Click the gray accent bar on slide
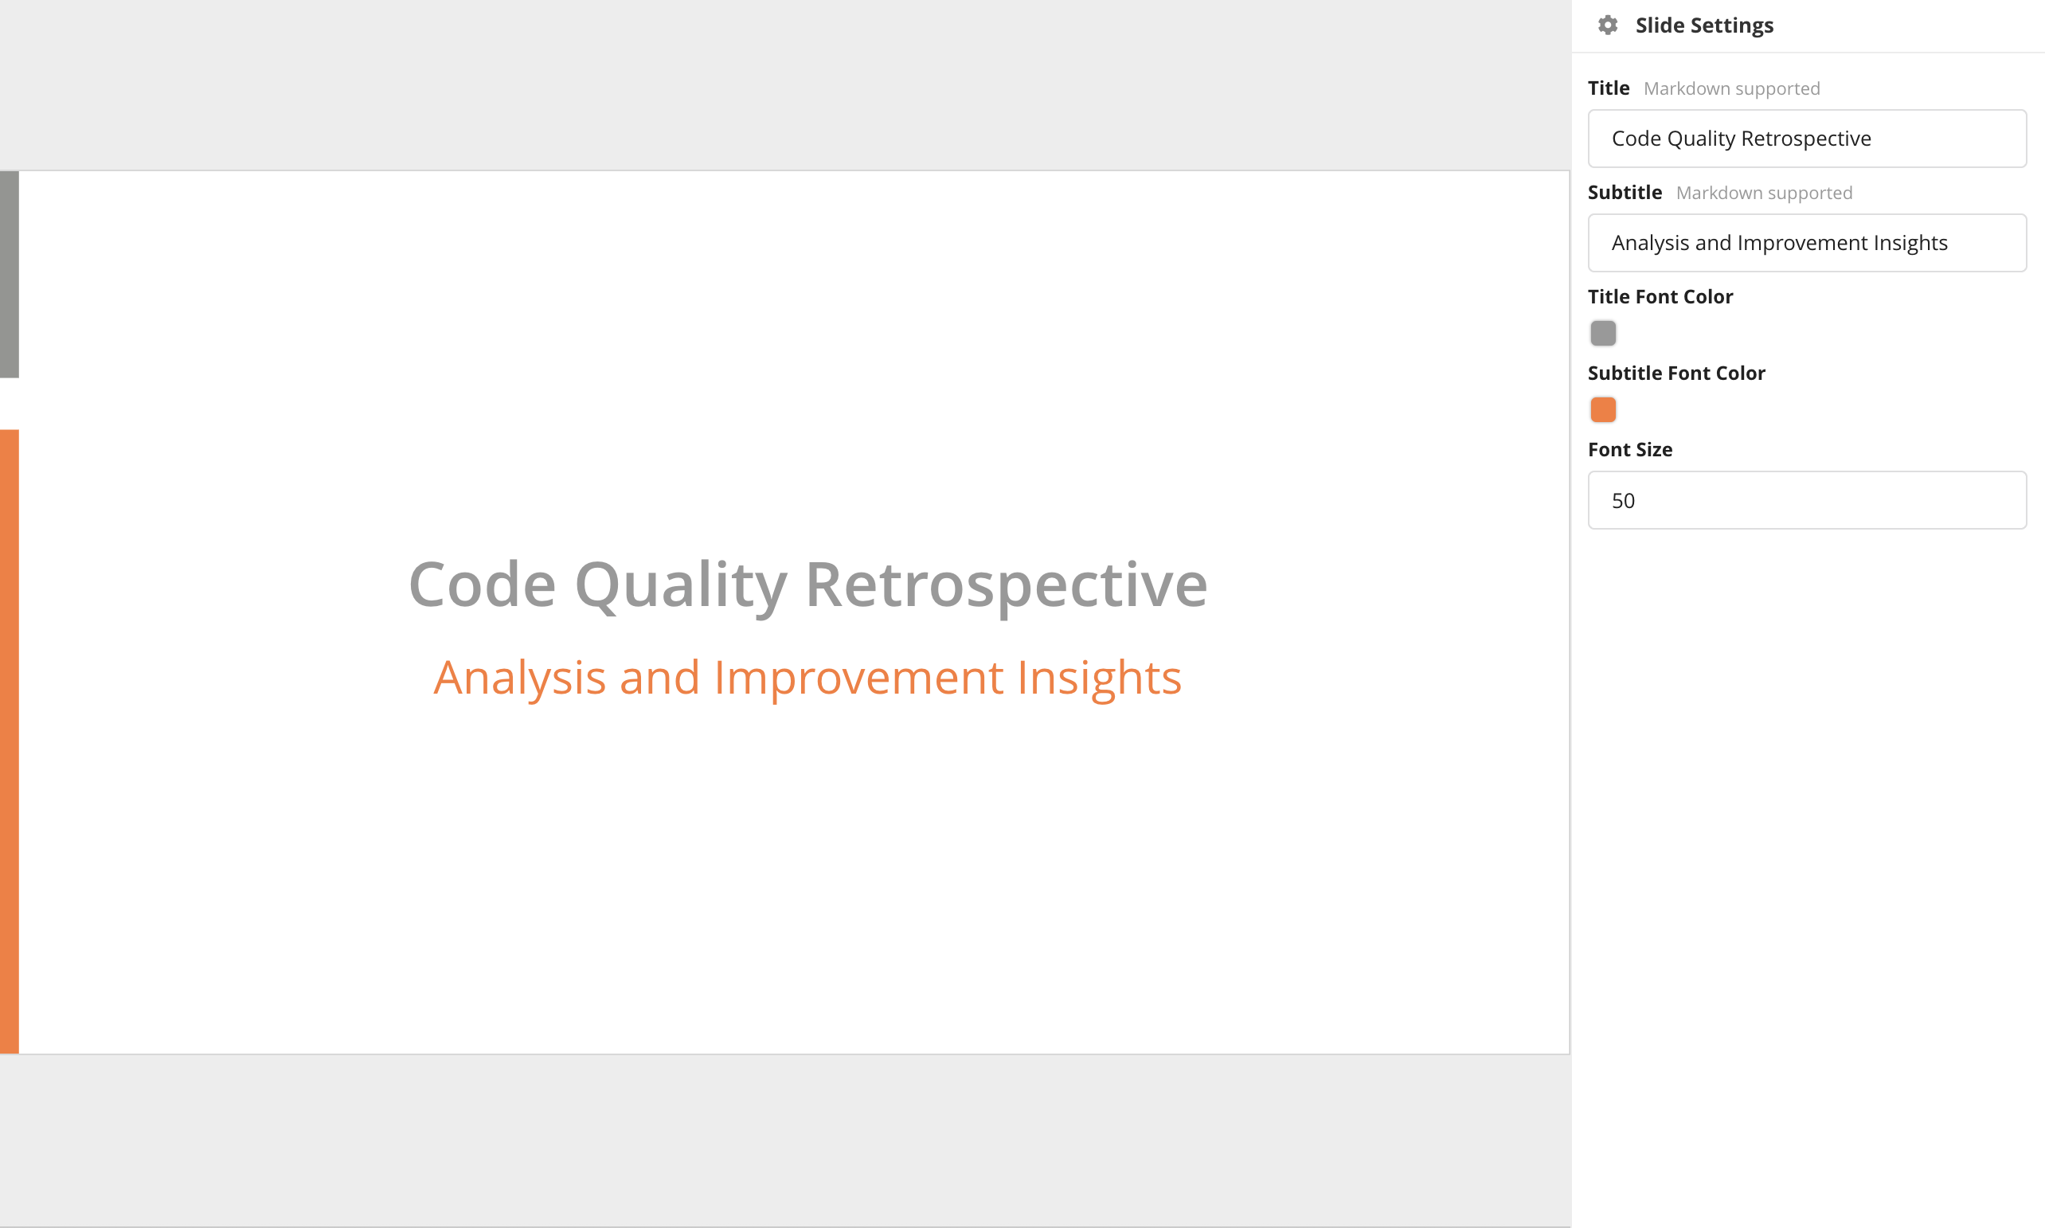Viewport: 2045px width, 1228px height. (x=9, y=274)
